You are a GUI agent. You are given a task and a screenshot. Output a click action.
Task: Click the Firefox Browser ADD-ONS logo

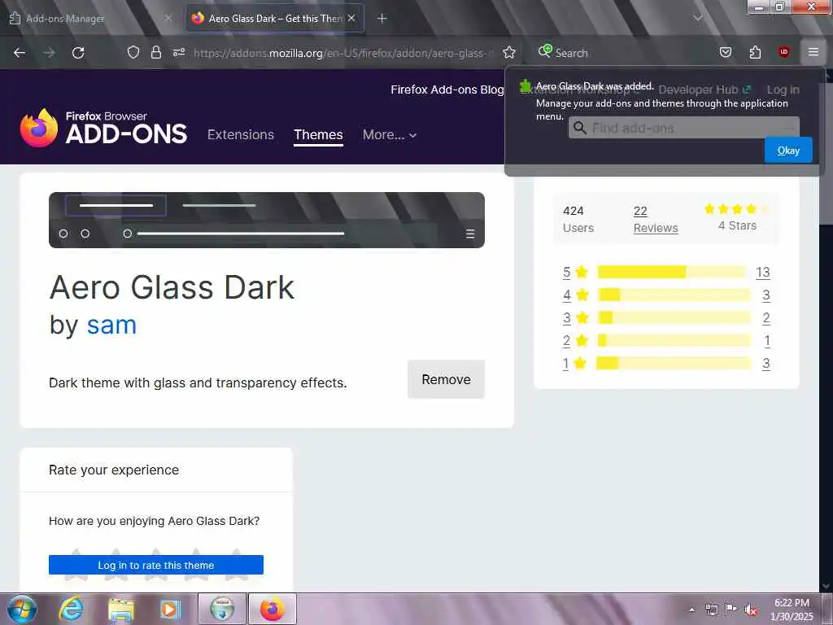pos(103,128)
